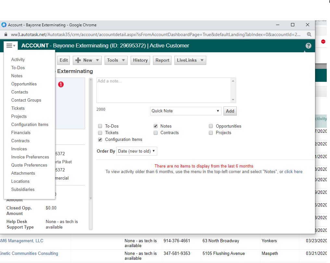Screen dimensions: 330x263
Task: Enable the Opportunities checkbox
Action: (x=211, y=126)
